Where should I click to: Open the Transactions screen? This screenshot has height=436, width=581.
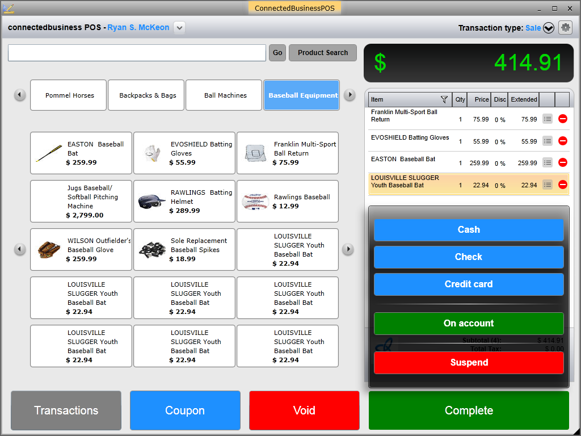click(x=66, y=410)
